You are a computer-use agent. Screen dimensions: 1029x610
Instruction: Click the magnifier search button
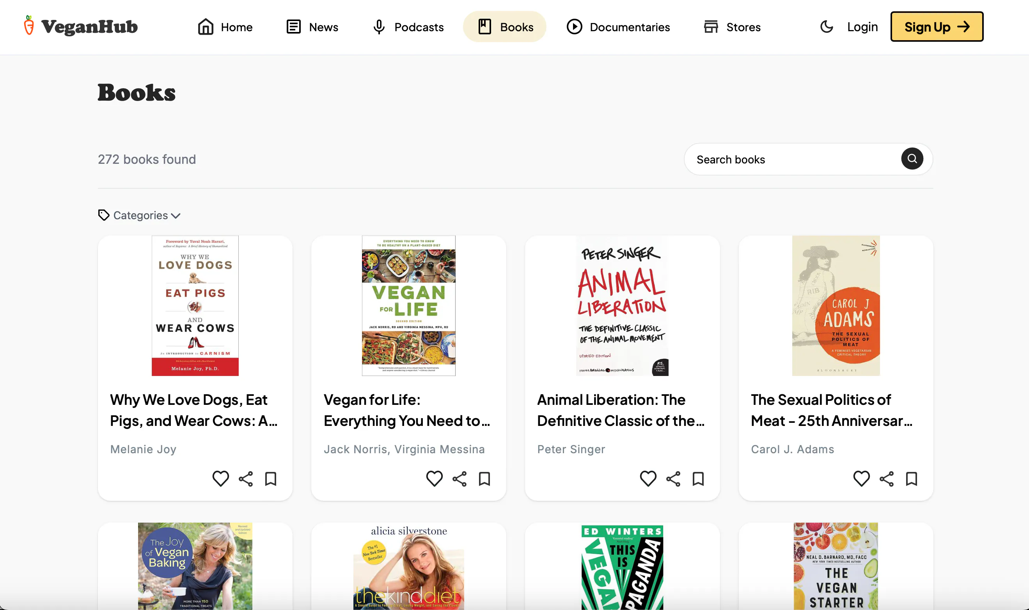point(912,159)
